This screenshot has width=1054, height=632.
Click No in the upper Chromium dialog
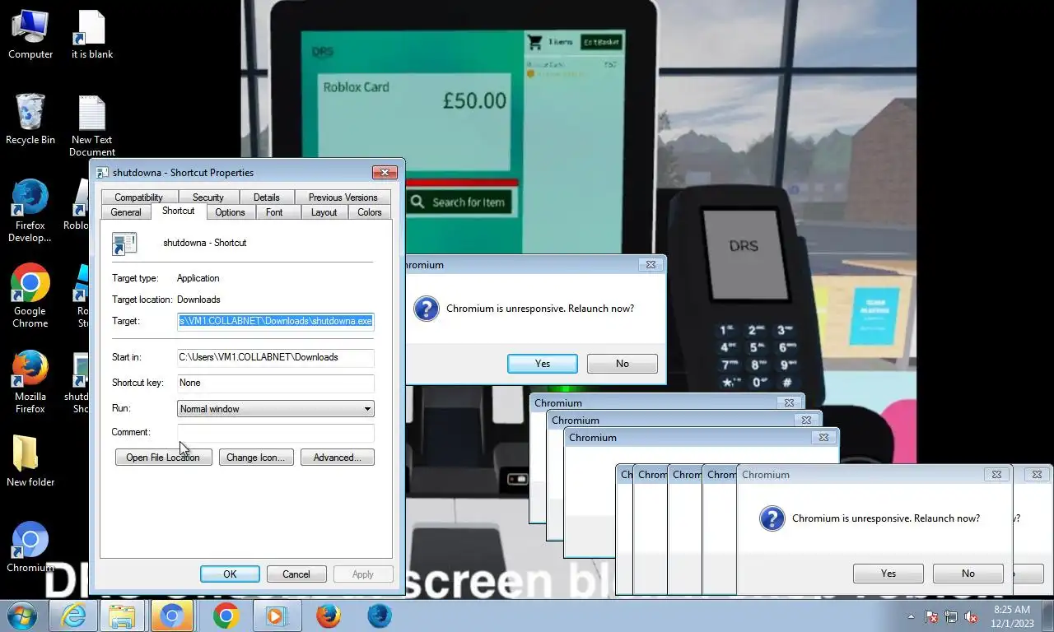(x=622, y=364)
